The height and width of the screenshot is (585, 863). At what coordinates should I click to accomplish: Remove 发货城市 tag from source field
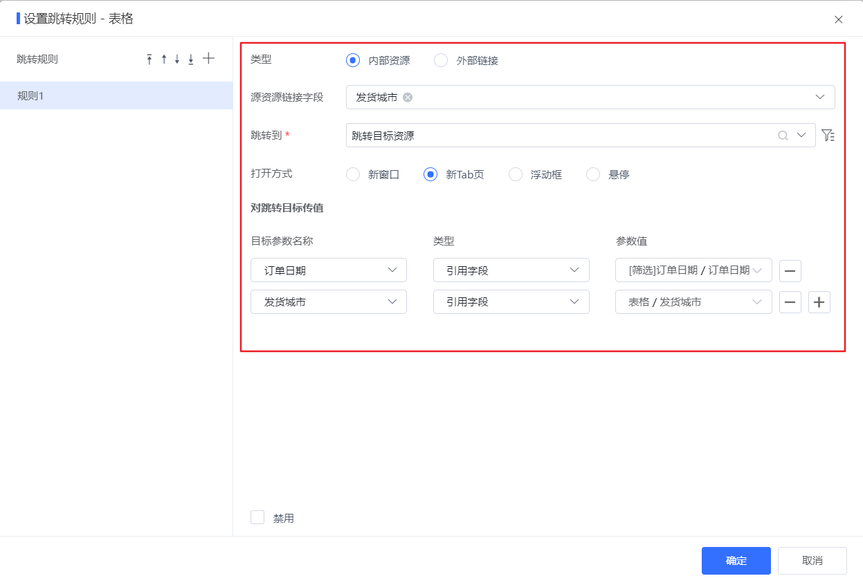[x=408, y=98]
